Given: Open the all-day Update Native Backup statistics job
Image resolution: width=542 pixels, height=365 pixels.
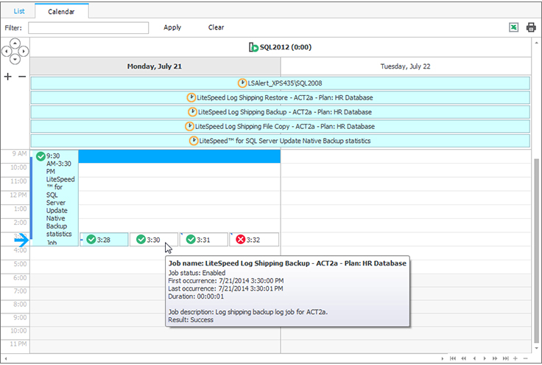Looking at the screenshot, I should [x=281, y=141].
